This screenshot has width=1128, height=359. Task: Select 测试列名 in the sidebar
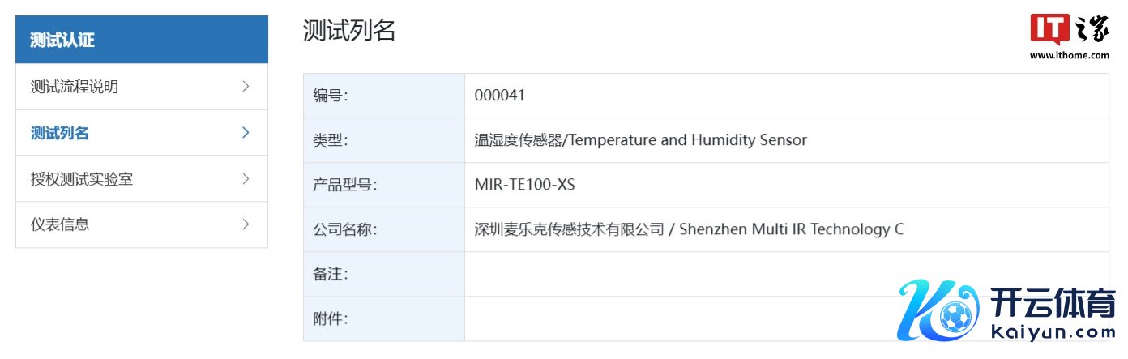[60, 133]
